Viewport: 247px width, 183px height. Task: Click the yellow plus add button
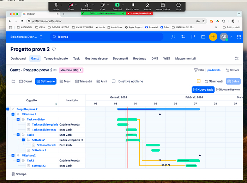pyautogui.click(x=213, y=37)
